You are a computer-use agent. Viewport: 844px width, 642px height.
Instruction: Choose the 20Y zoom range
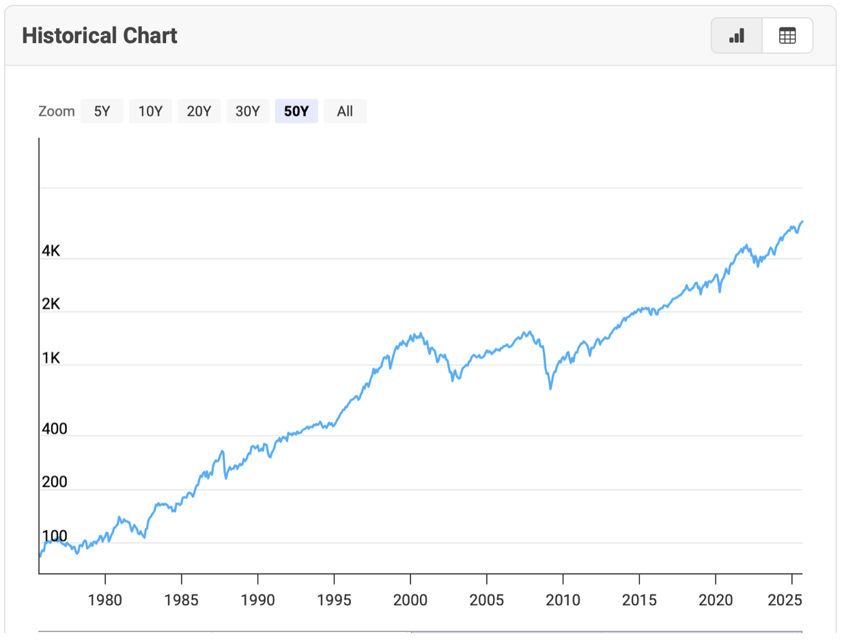[x=199, y=111]
